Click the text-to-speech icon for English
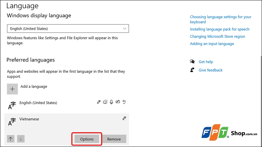The image size is (262, 147). coord(105,102)
